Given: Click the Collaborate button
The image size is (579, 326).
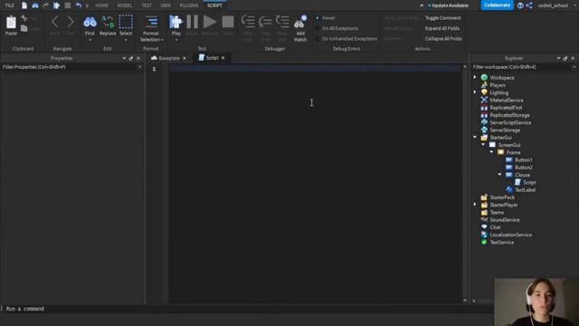Looking at the screenshot, I should [x=497, y=5].
